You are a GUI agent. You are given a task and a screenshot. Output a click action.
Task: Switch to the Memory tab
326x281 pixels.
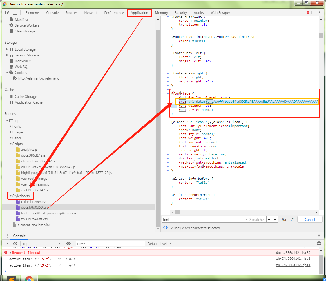161,13
